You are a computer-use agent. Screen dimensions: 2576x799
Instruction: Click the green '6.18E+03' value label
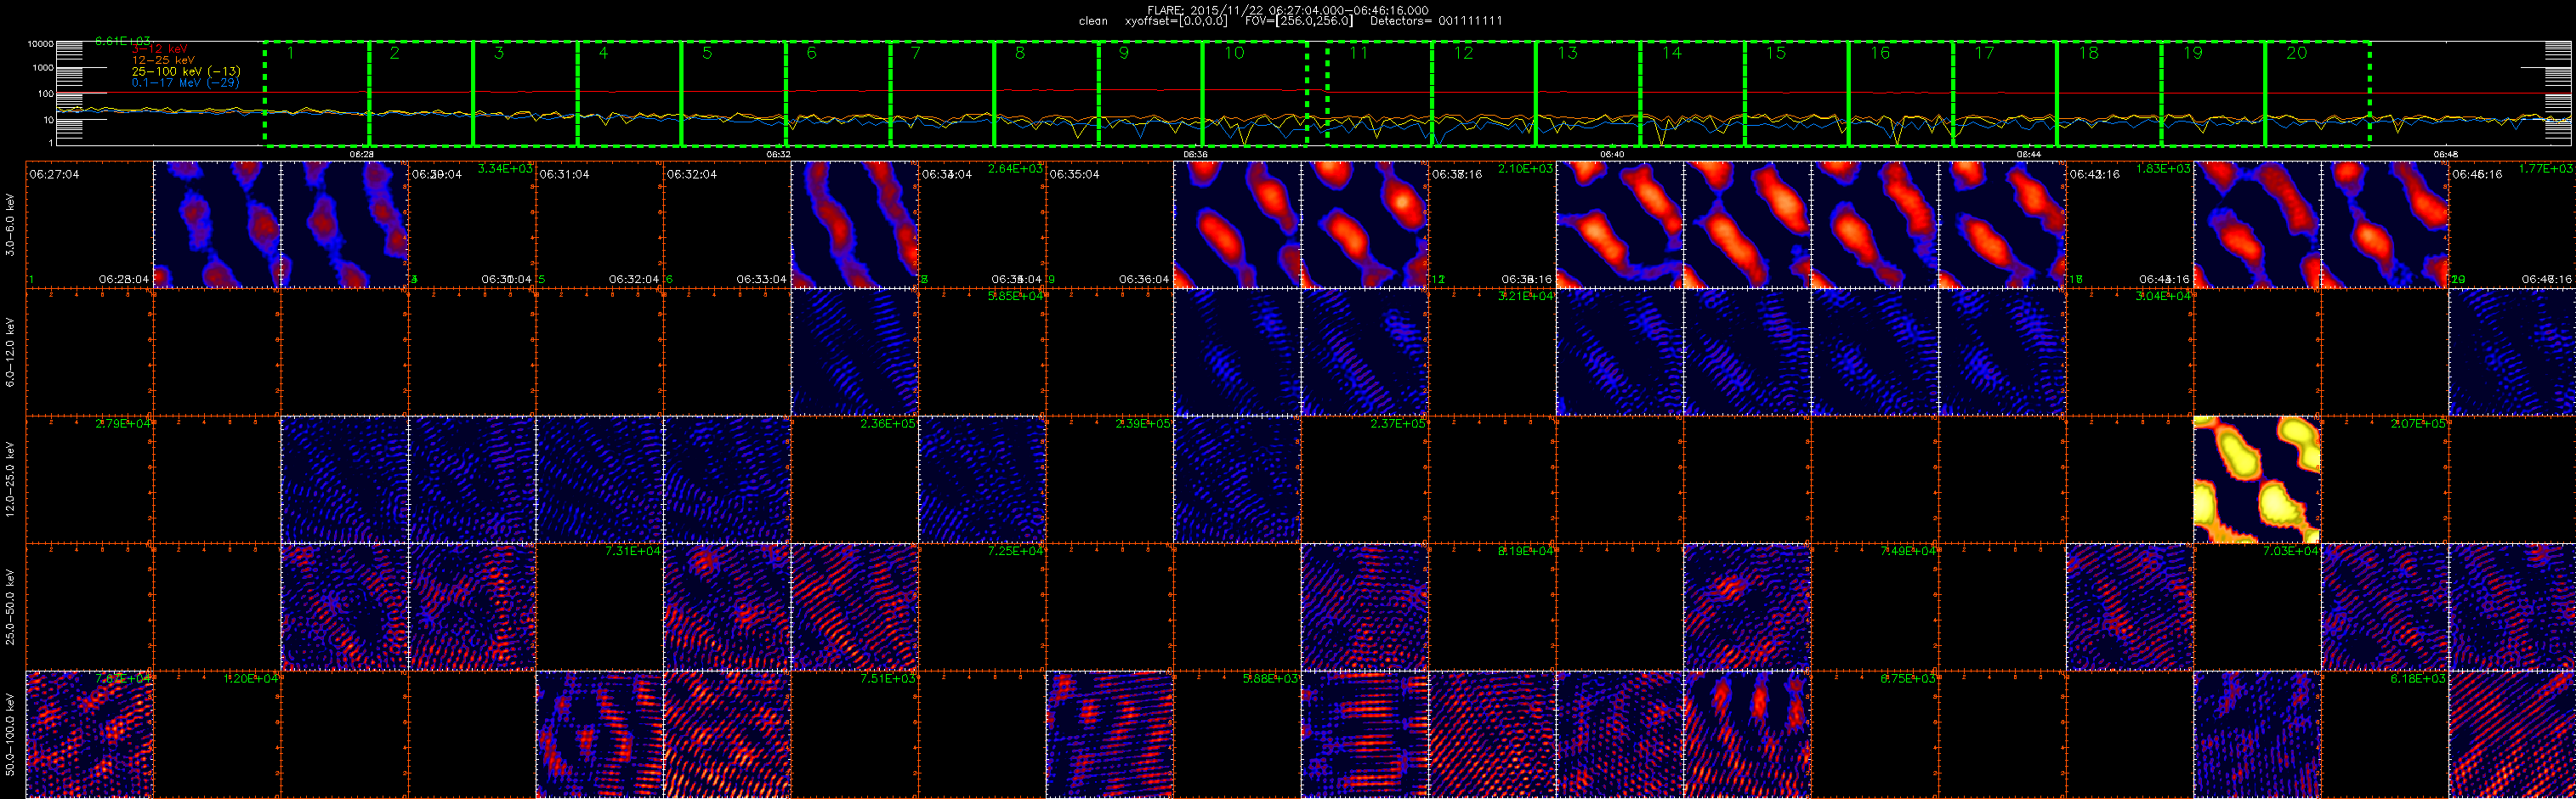[x=2418, y=679]
